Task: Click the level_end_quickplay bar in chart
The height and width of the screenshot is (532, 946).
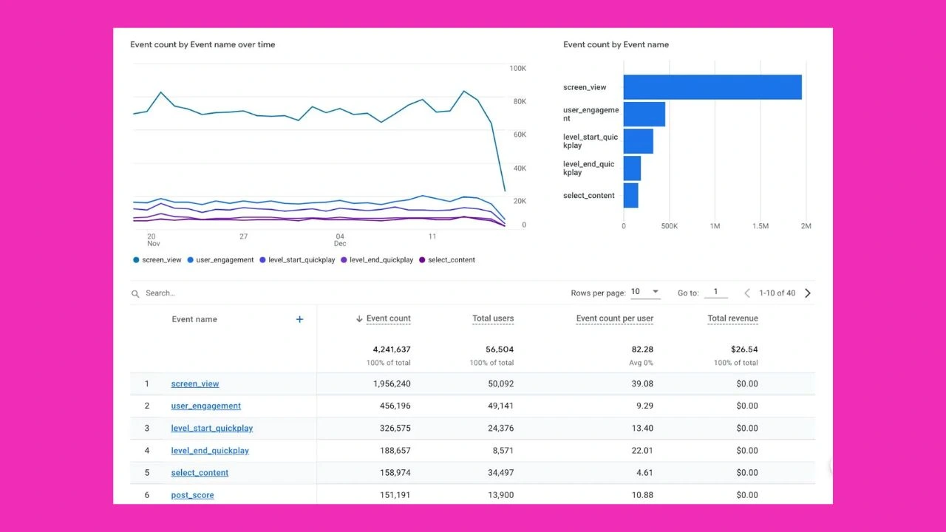Action: click(632, 168)
